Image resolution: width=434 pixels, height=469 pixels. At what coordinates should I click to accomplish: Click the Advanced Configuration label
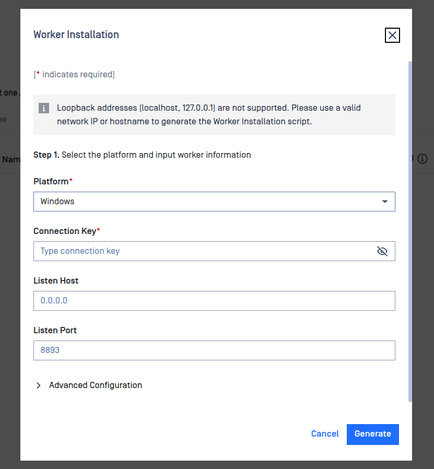pyautogui.click(x=96, y=385)
